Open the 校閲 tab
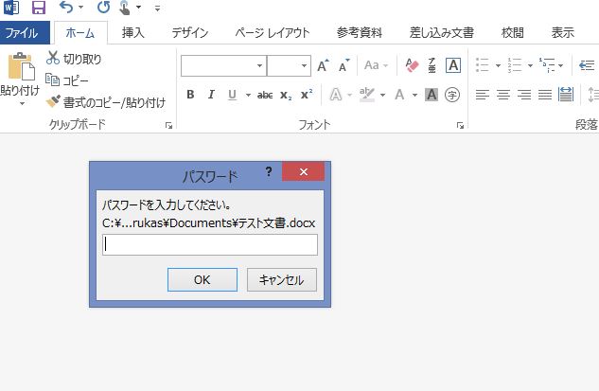Viewport: 599px width, 391px height. 512,33
